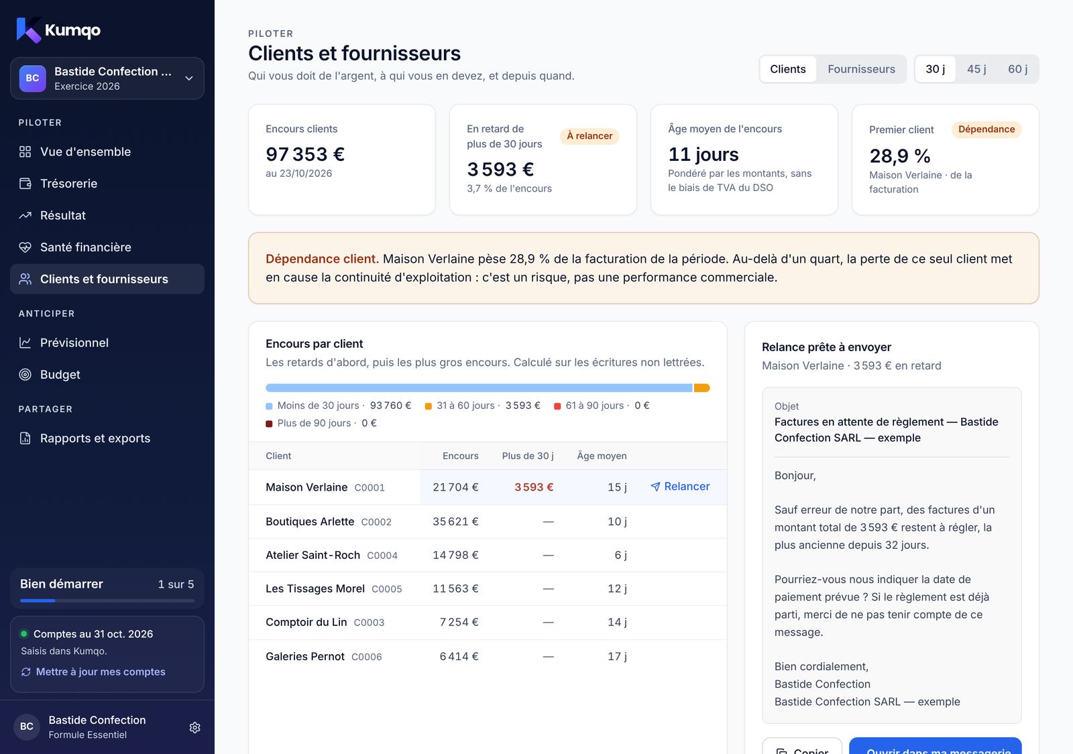Click the Plus de 30 j column header
The width and height of the screenshot is (1073, 754).
coord(528,456)
